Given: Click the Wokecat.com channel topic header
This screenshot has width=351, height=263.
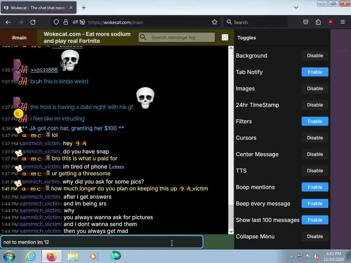Looking at the screenshot, I should tap(87, 37).
